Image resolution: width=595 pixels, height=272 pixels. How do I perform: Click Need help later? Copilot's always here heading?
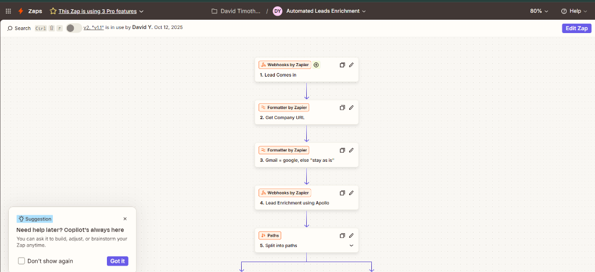(70, 230)
